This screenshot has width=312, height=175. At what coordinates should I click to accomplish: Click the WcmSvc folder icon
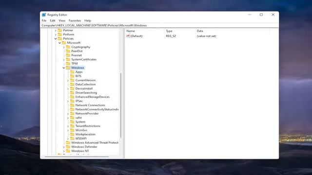point(72,130)
